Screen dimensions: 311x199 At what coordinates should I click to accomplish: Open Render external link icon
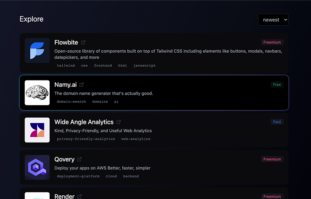79,197
